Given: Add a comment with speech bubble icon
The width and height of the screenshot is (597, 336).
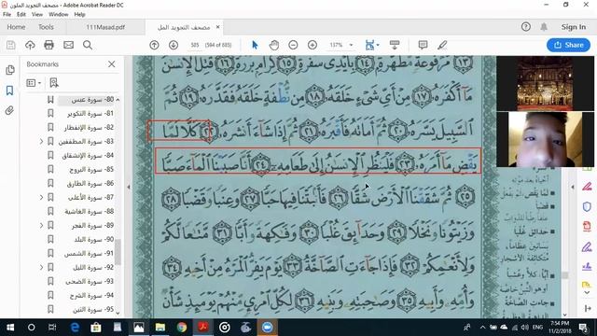Looking at the screenshot, I should (423, 45).
